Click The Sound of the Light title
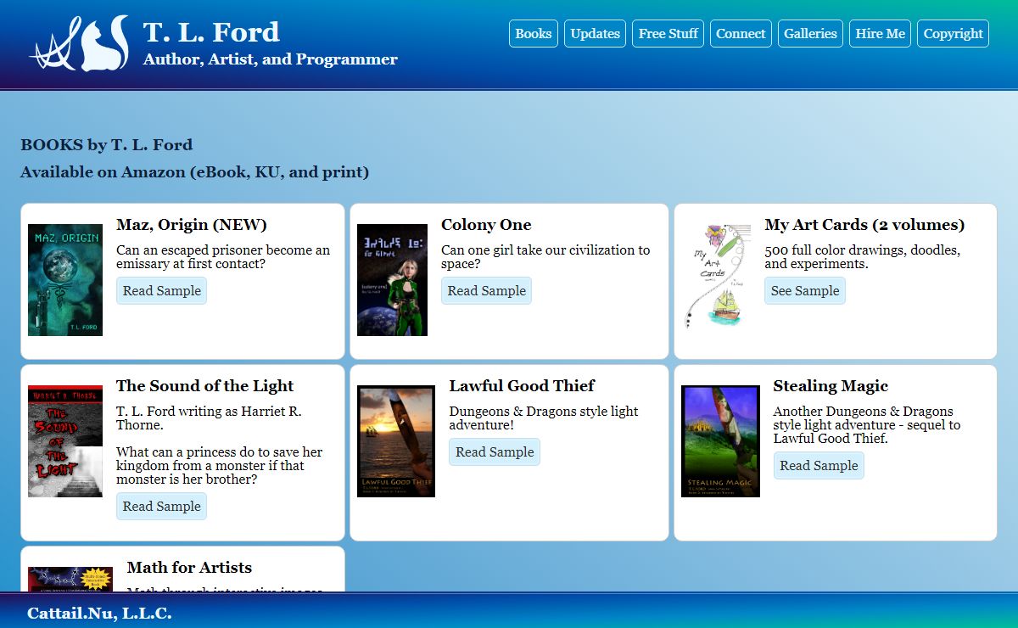This screenshot has height=628, width=1018. 204,386
